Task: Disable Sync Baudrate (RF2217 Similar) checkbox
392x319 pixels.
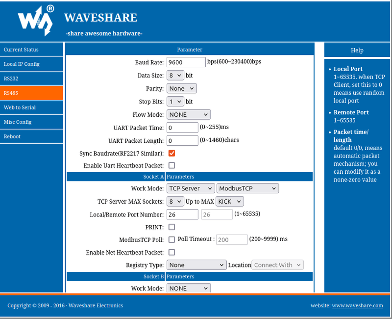Action: pos(172,153)
